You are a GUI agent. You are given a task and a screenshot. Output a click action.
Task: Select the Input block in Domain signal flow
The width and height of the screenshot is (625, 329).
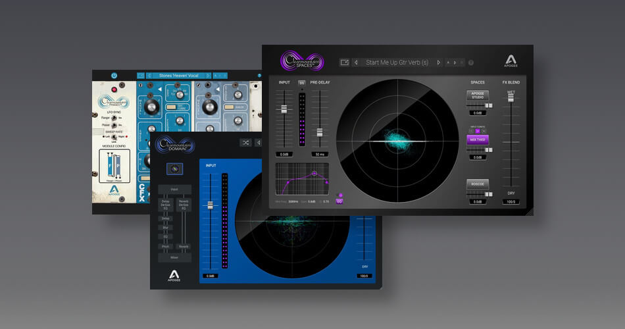pyautogui.click(x=174, y=190)
